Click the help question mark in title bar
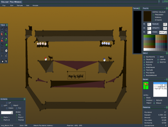This screenshot has height=127, width=168. coord(159,2)
